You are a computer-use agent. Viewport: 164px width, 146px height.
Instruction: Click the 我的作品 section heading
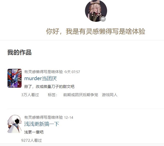pos(19,52)
